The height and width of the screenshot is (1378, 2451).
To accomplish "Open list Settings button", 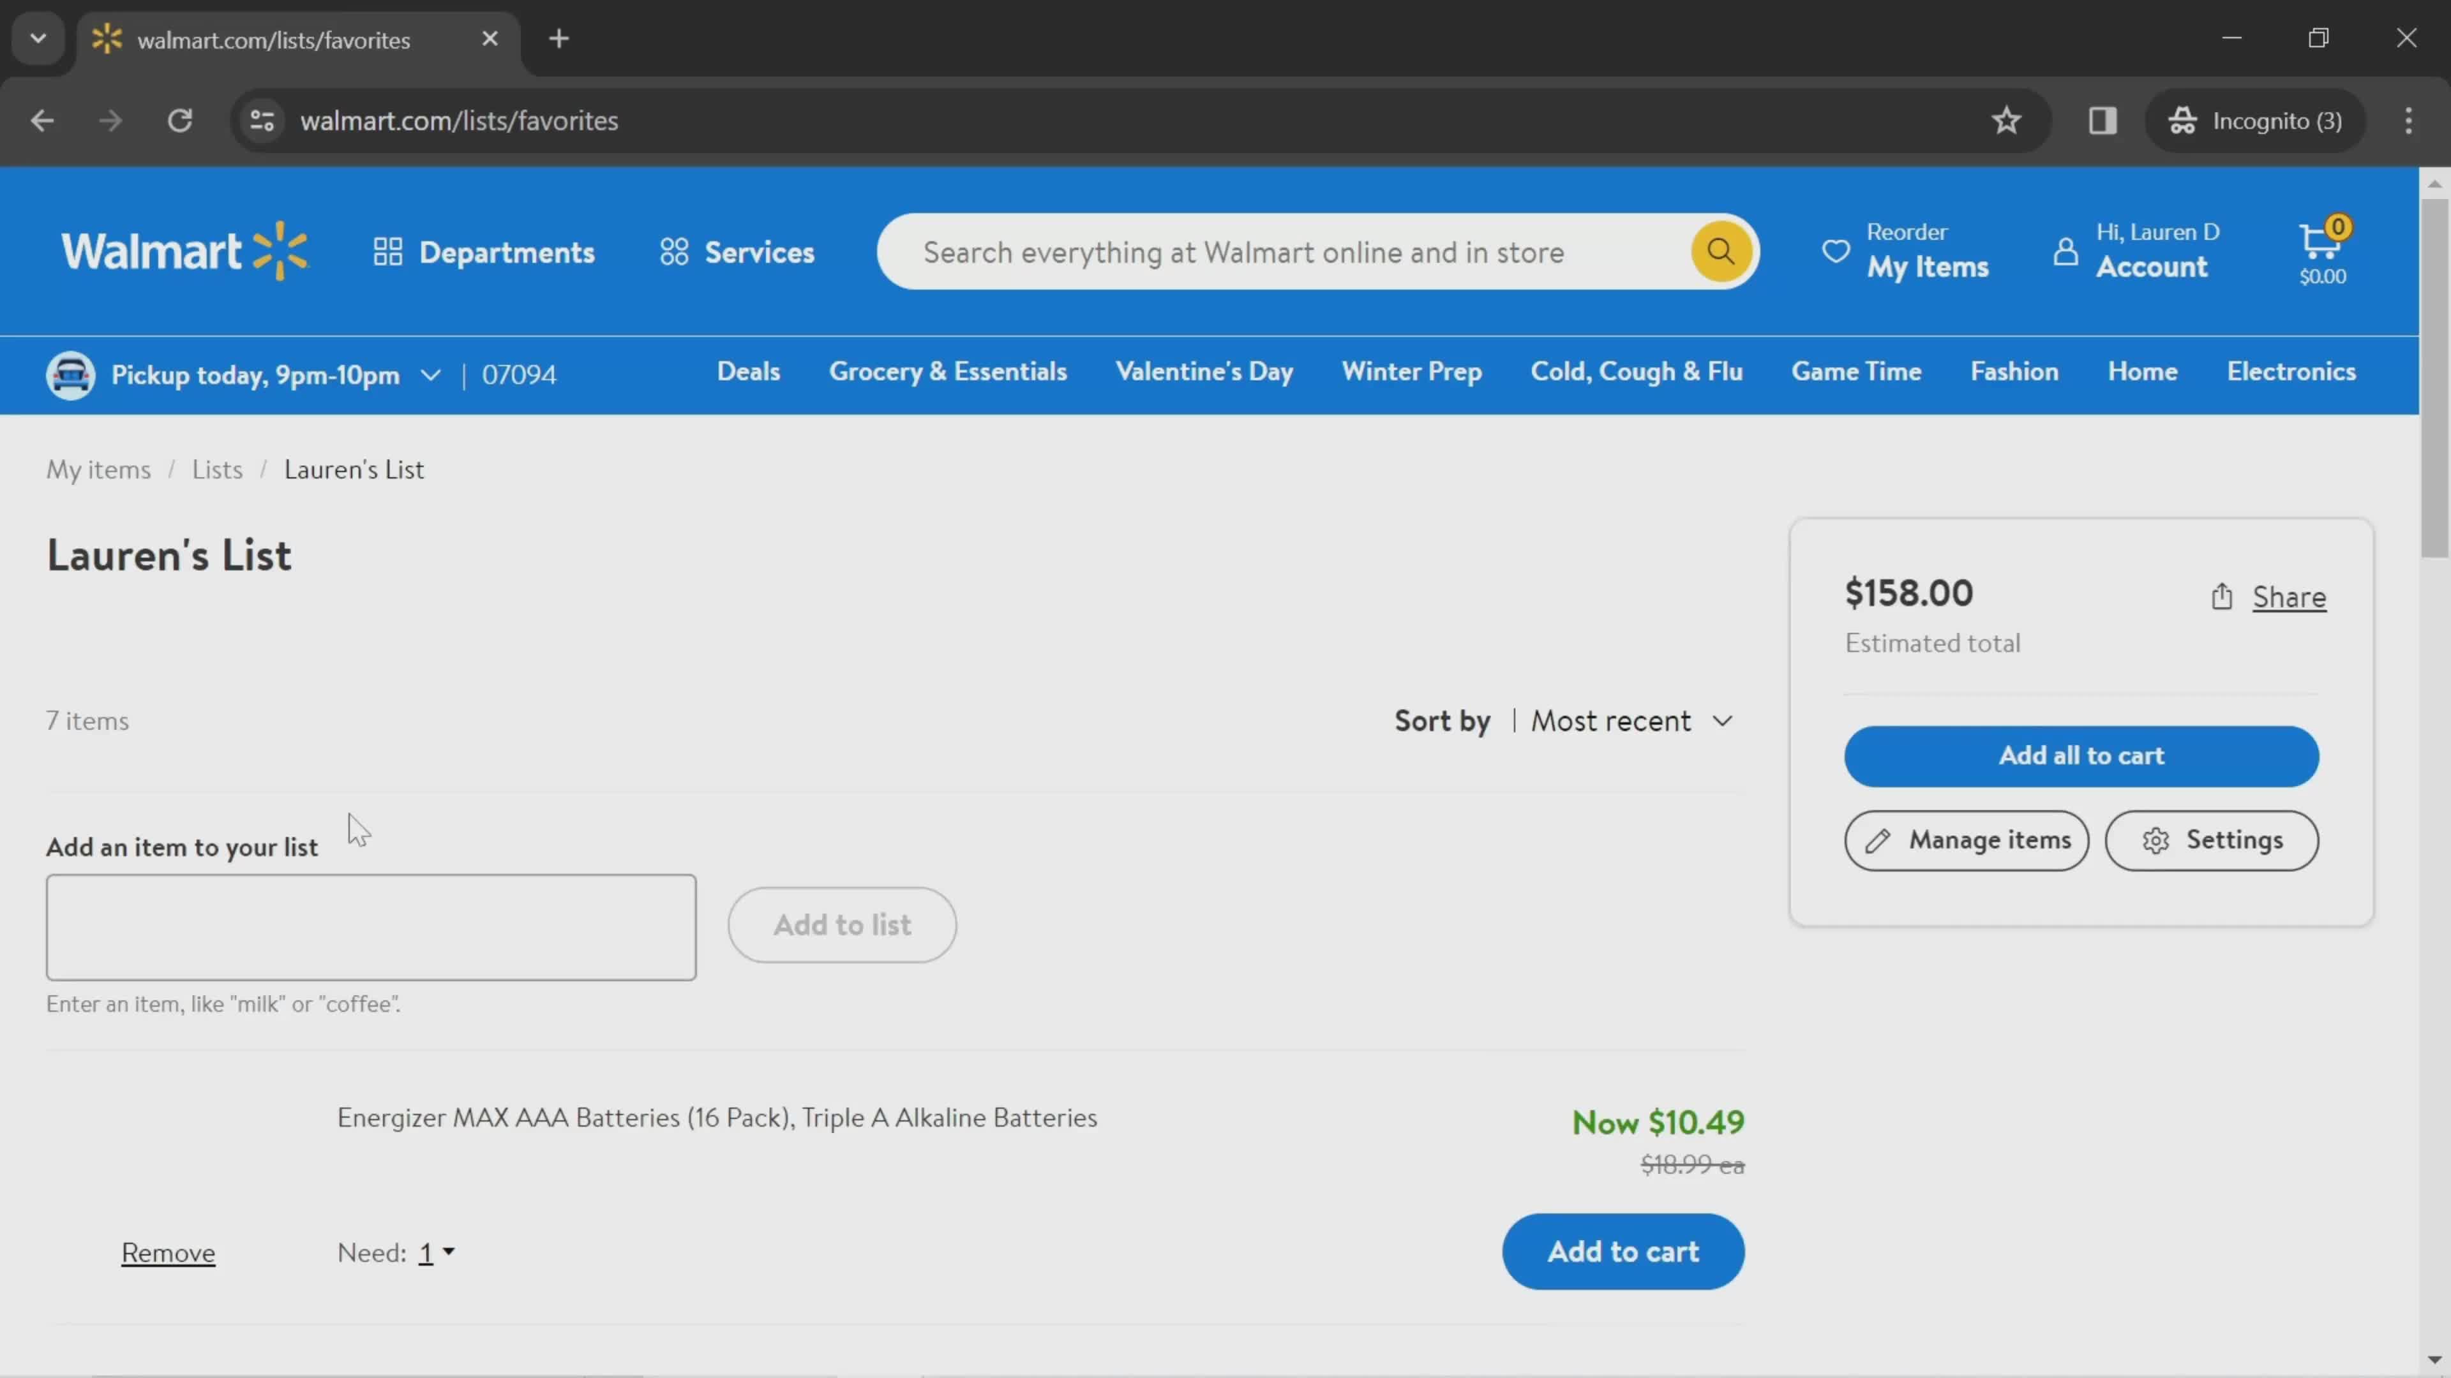I will tap(2211, 841).
